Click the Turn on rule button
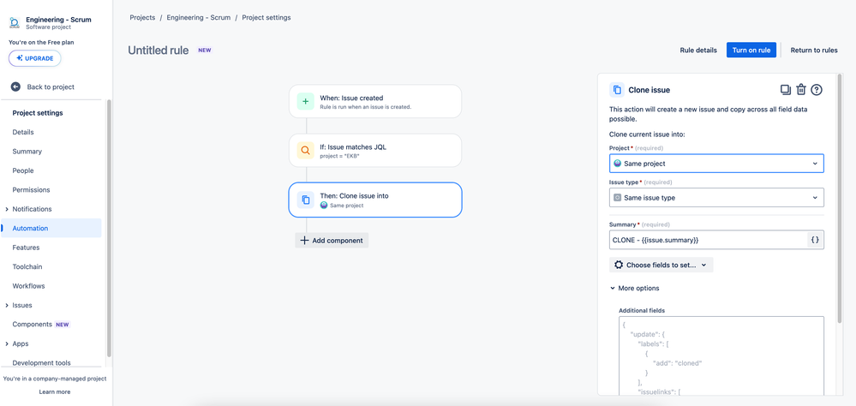Viewport: 856px width, 406px height. click(751, 50)
